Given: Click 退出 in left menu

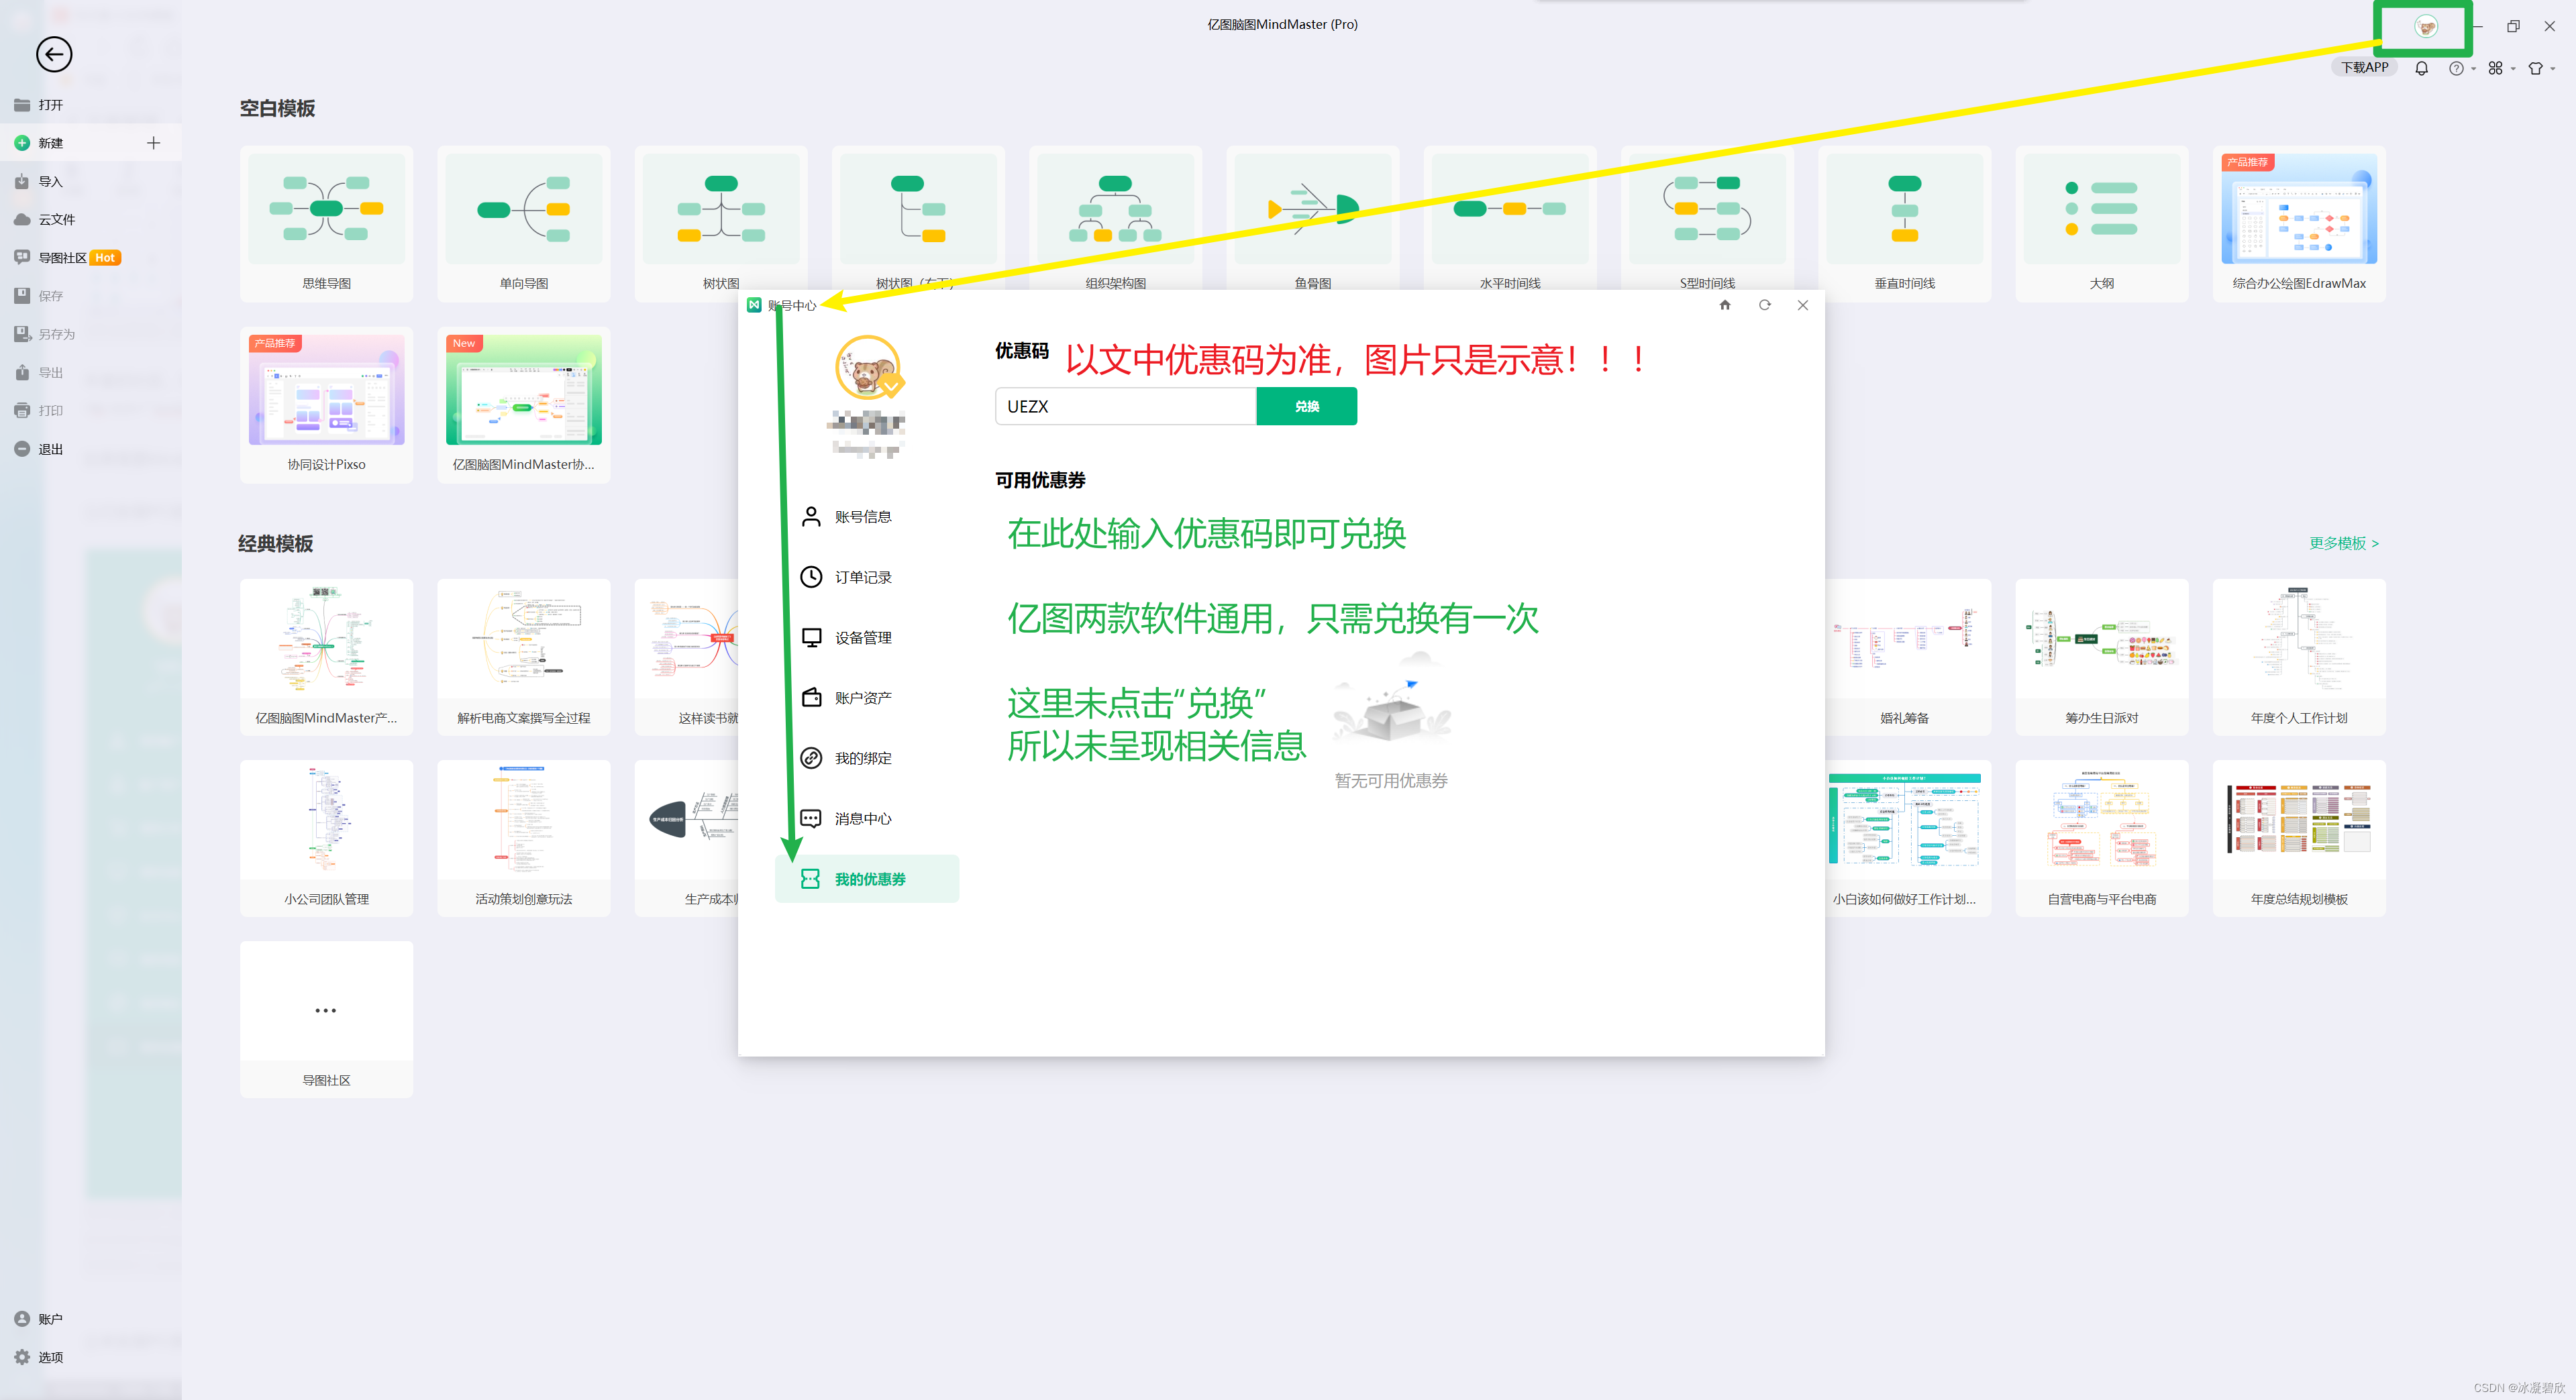Looking at the screenshot, I should (x=90, y=449).
